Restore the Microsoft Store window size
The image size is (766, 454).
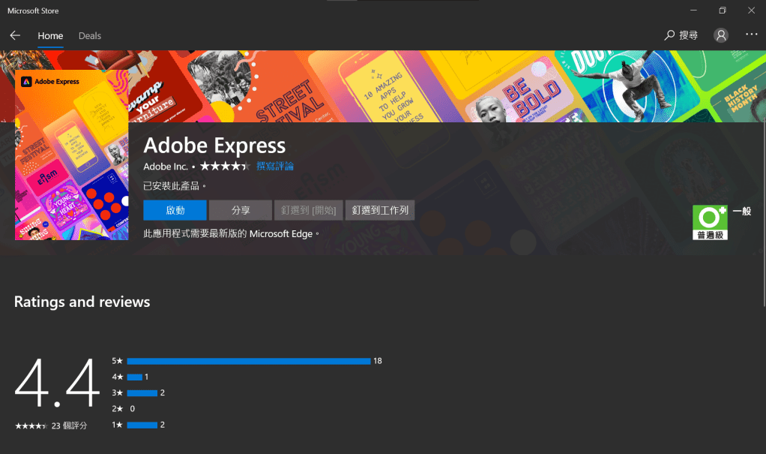(722, 11)
